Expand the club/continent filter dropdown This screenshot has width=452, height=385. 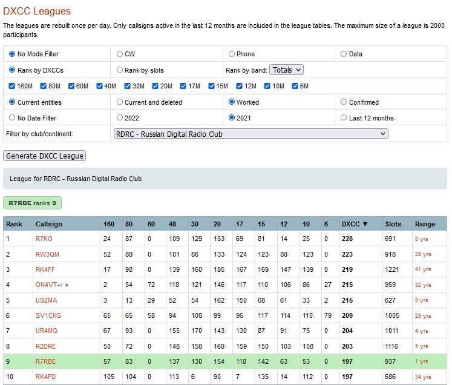tap(251, 134)
